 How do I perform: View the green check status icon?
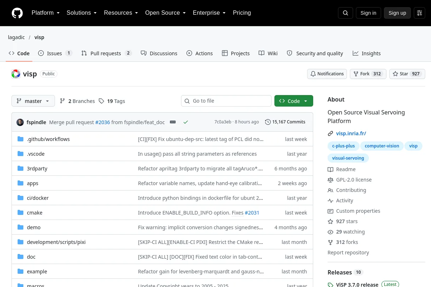(186, 122)
